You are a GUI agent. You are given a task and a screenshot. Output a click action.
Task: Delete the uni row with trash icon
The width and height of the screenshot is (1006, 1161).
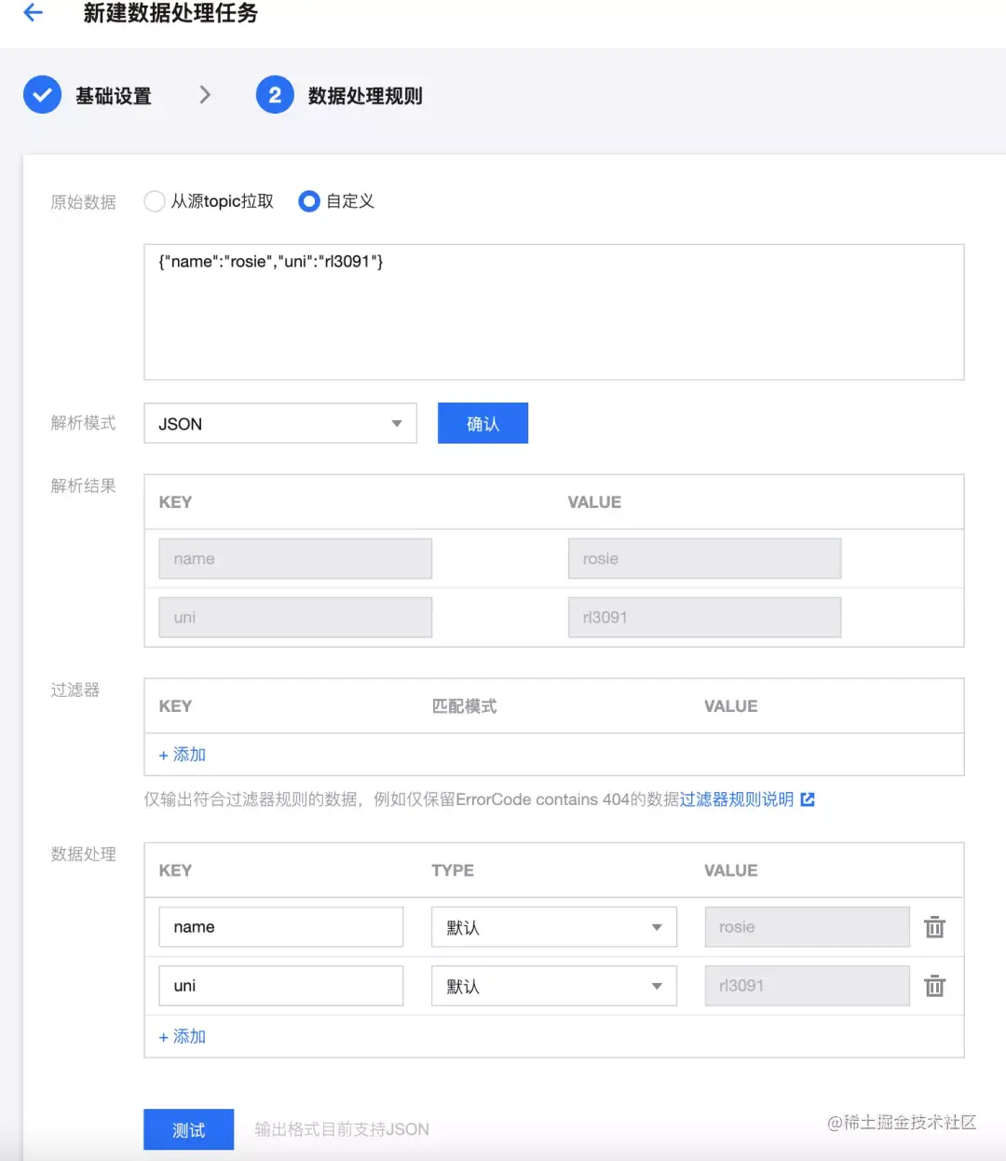tap(934, 986)
